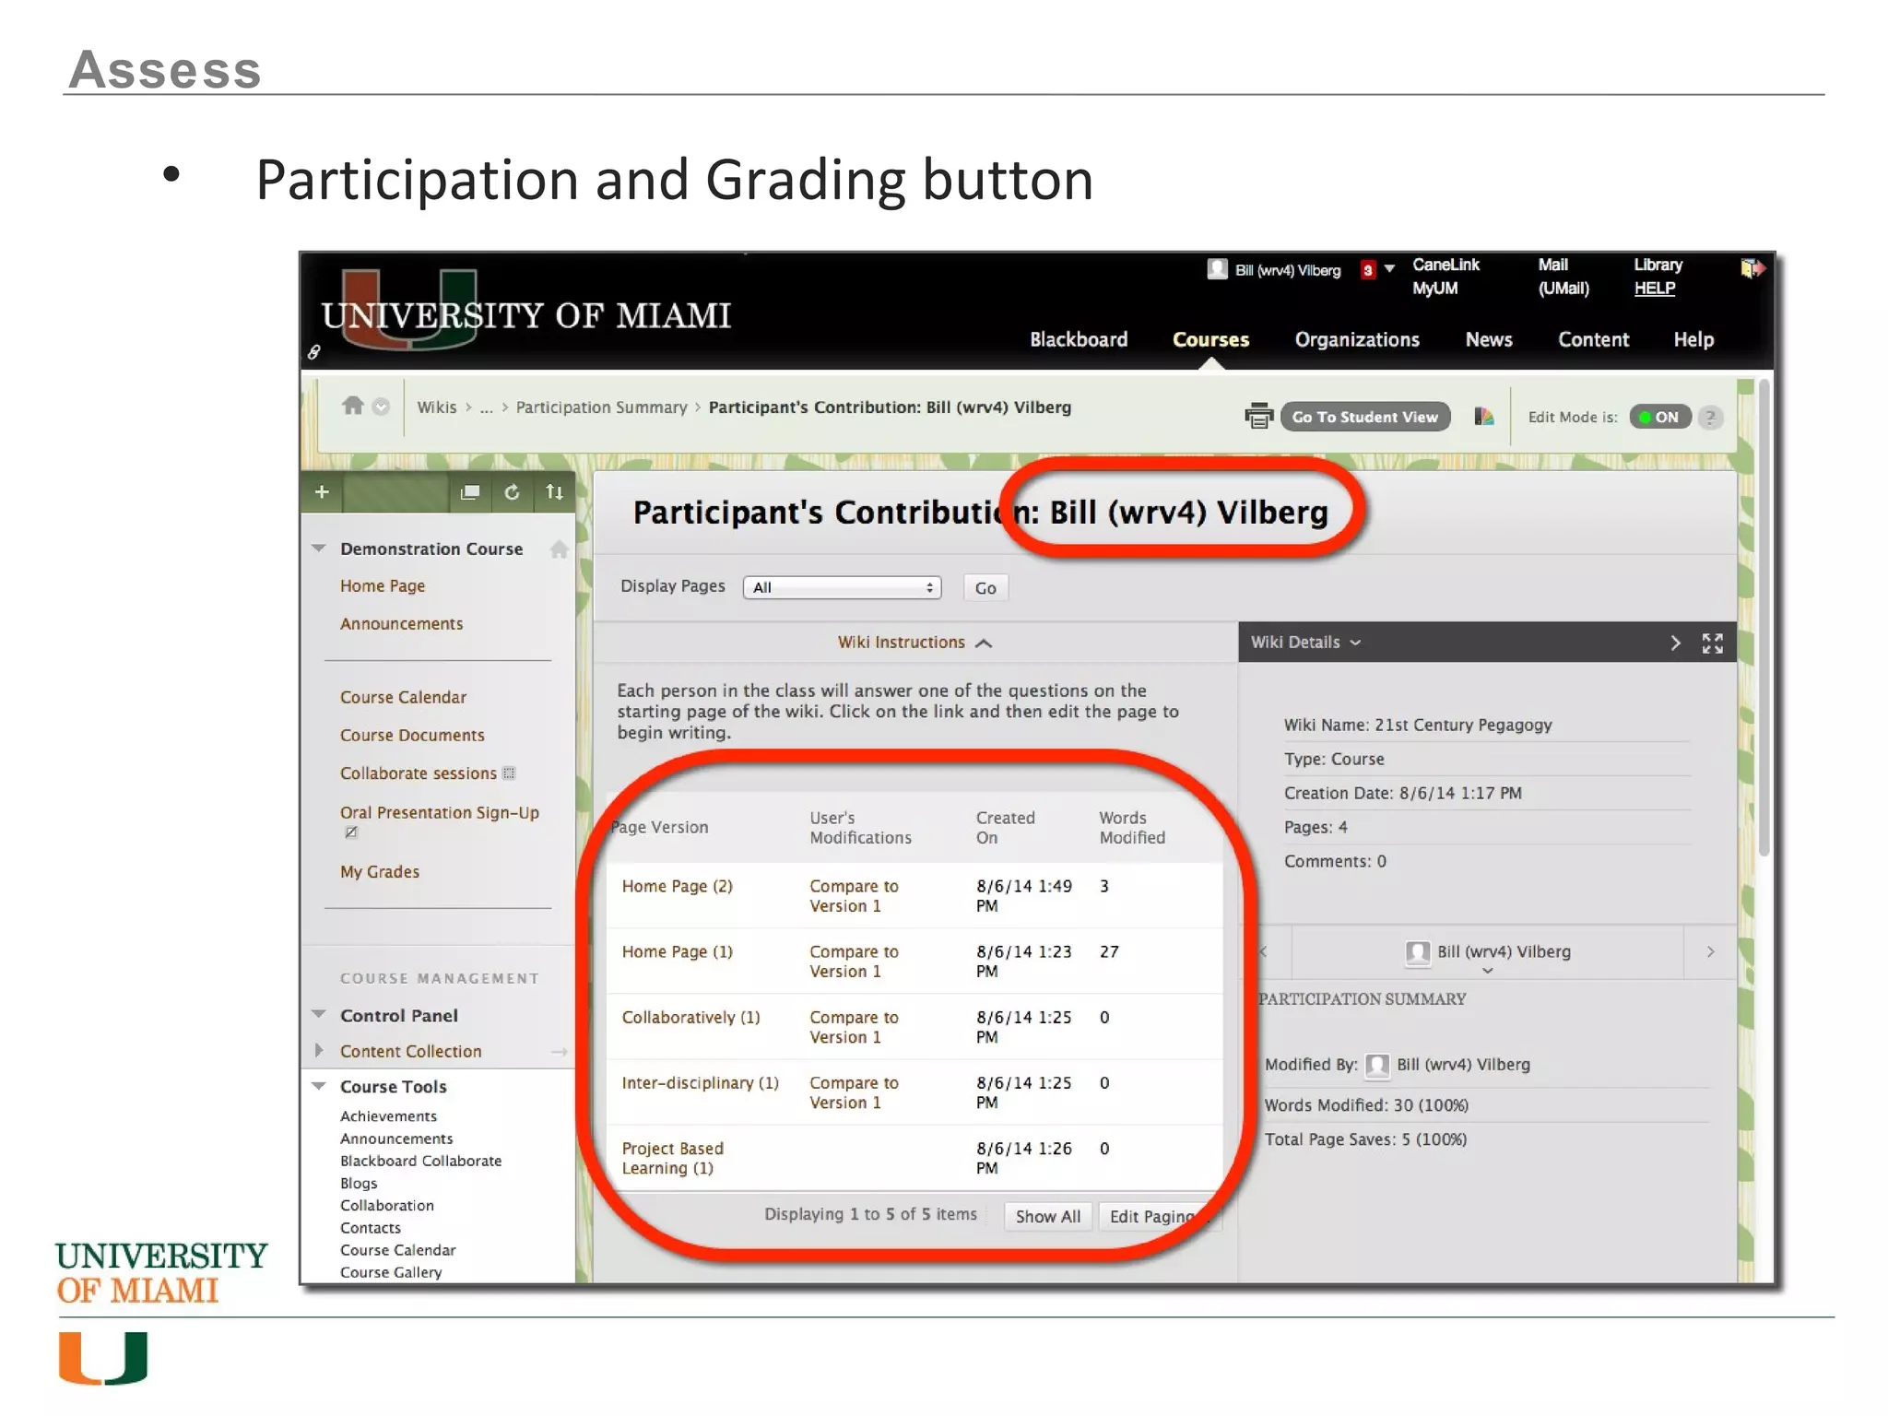Open Oral Presentation Sign-Up link
This screenshot has width=1888, height=1416.
[x=439, y=812]
